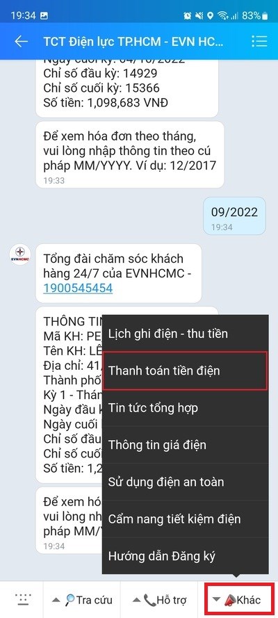The width and height of the screenshot is (278, 618).
Task: Check the battery indicator in status bar
Action: tap(265, 16)
